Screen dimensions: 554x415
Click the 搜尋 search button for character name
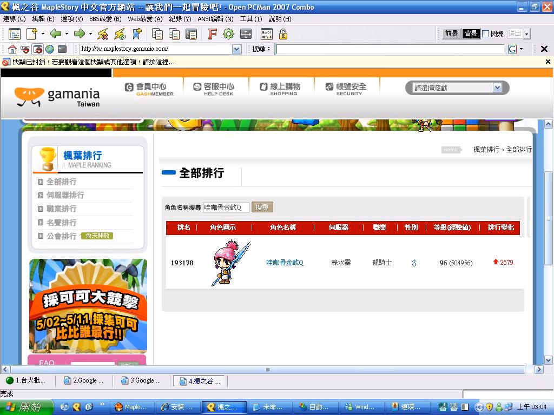262,207
